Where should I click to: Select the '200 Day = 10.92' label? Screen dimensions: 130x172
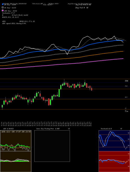click(10, 11)
